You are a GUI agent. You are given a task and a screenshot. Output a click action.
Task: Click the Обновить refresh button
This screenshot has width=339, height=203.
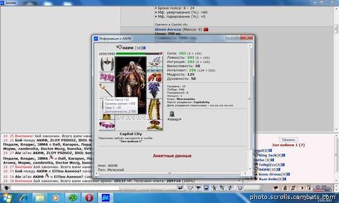click(288, 140)
